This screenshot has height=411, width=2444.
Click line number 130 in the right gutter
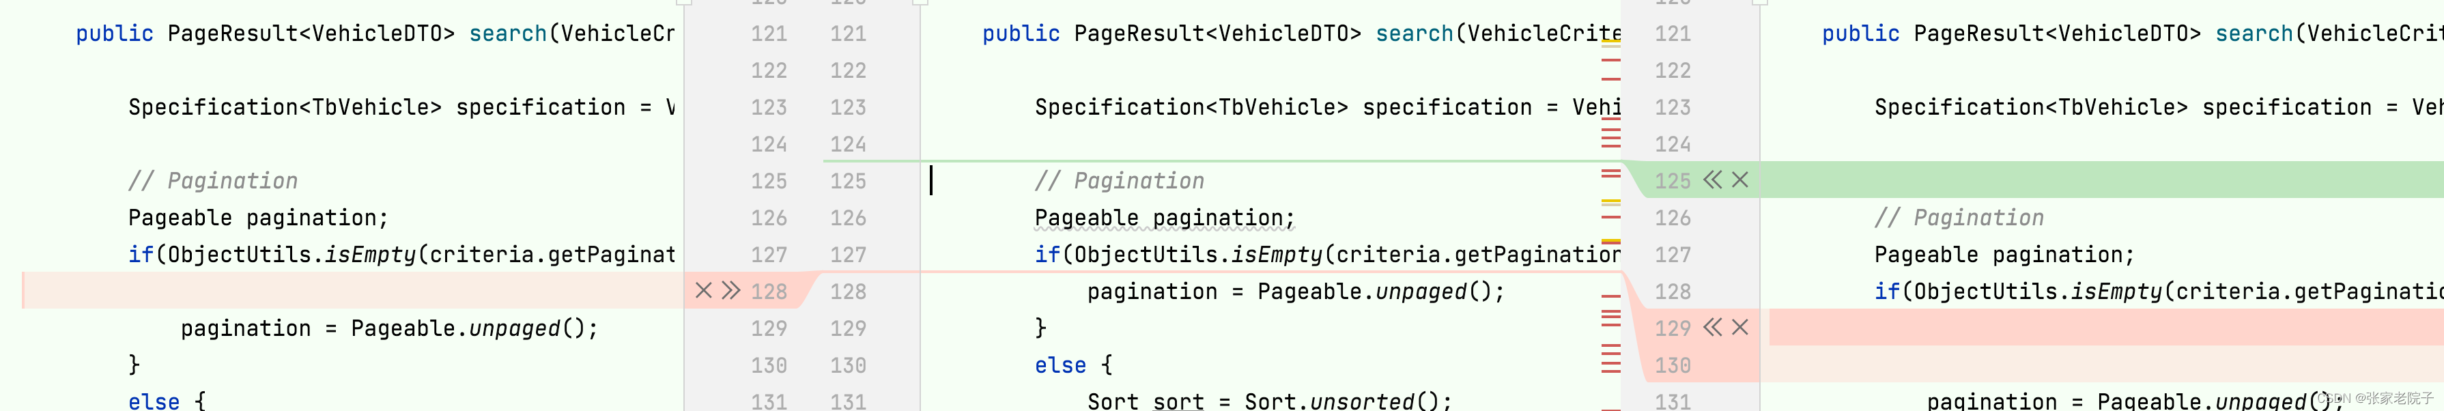(x=1672, y=365)
